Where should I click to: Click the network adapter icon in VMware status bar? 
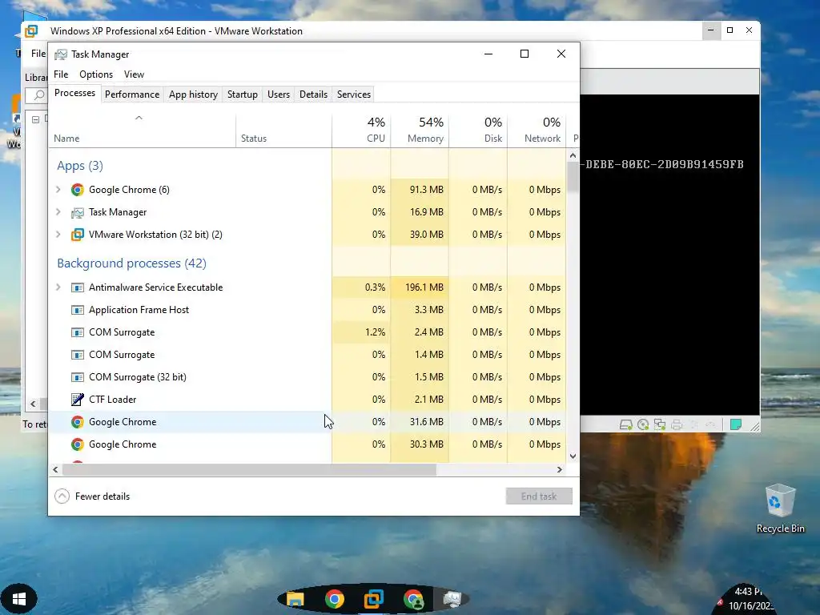click(660, 424)
